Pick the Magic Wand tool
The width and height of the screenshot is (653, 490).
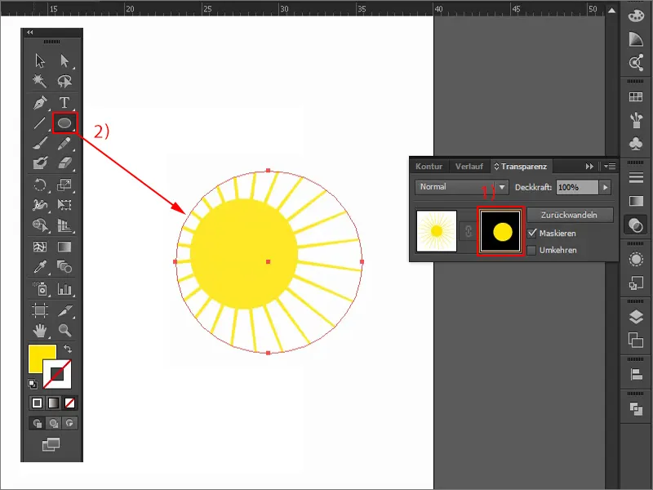coord(40,81)
